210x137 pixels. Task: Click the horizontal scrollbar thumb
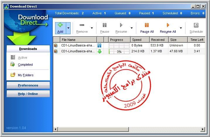[93, 129]
